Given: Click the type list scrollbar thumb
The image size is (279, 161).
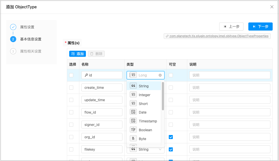Looking at the screenshot, I should click(x=163, y=96).
